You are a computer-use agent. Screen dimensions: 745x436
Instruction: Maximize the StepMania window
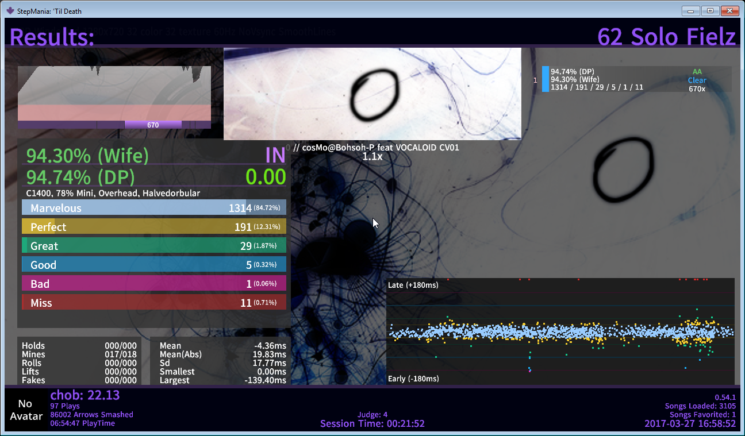(710, 11)
